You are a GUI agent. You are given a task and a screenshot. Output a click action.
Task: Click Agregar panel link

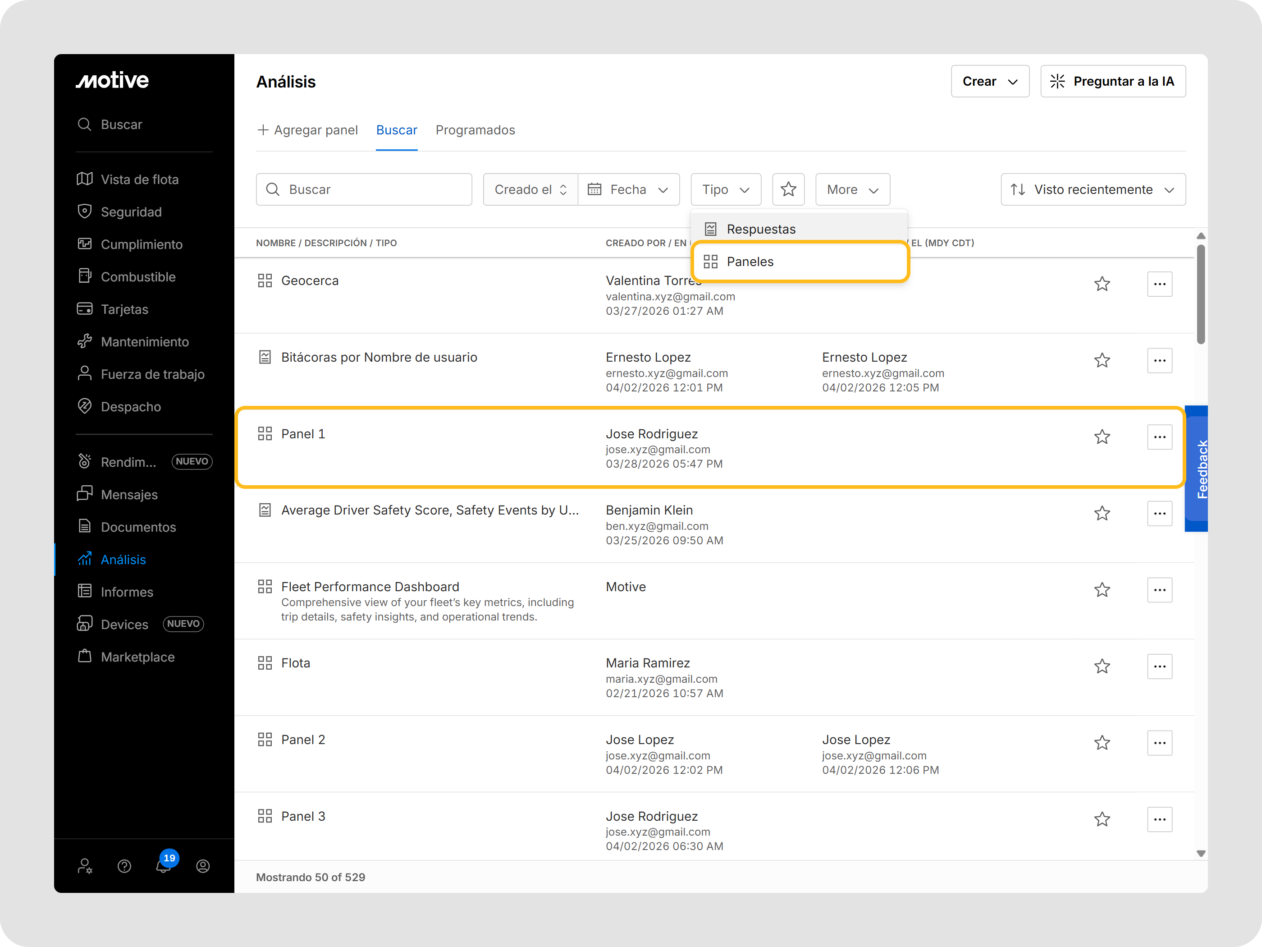[307, 130]
